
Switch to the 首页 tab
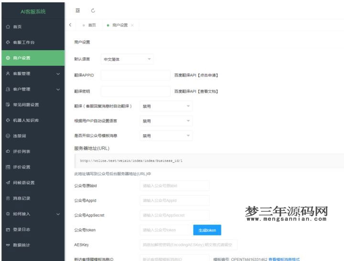coord(89,25)
